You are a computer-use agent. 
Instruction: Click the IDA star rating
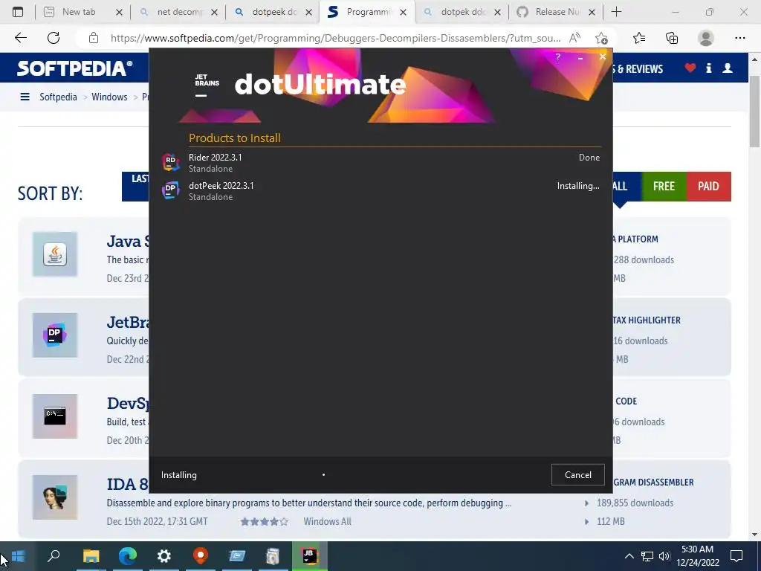264,521
